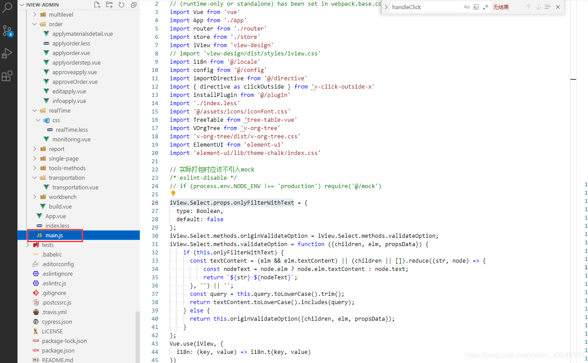The image size is (588, 363).
Task: Create a new file in explorer
Action: 97,5
